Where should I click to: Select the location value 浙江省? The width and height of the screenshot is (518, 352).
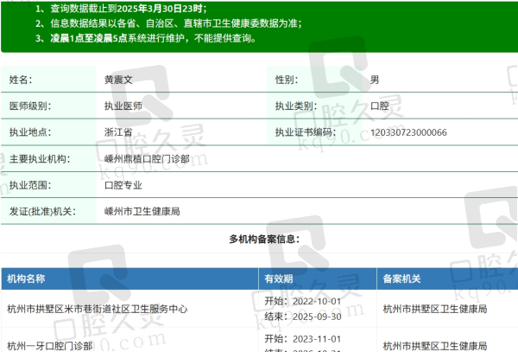118,132
